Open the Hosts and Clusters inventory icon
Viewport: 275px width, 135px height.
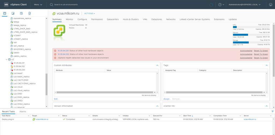[x=5, y=13]
